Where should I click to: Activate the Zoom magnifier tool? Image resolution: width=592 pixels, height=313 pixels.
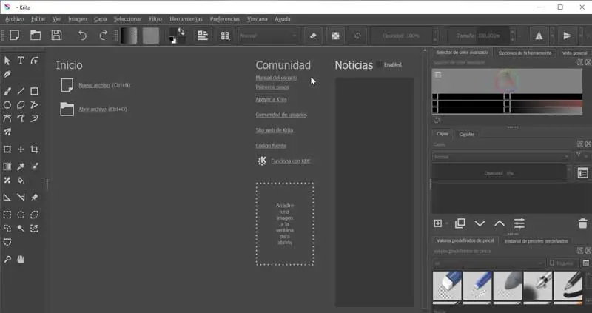click(7, 259)
